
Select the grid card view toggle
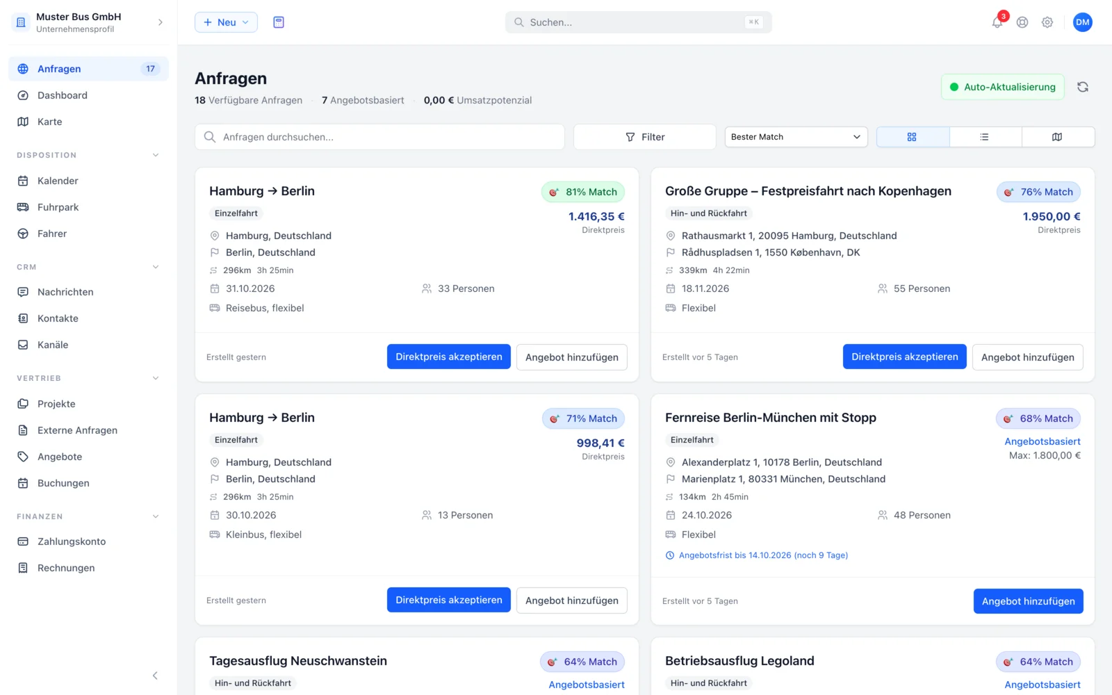(x=913, y=137)
